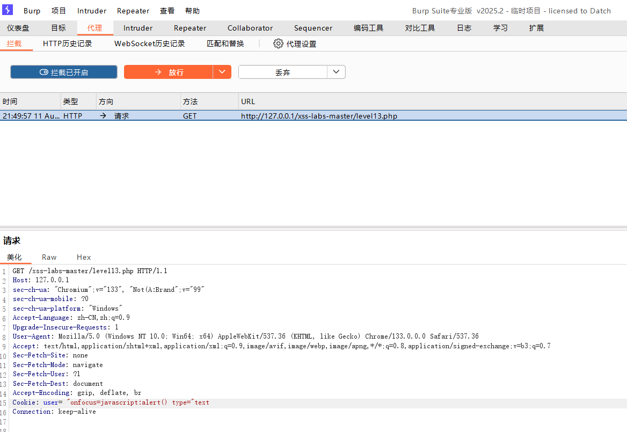The height and width of the screenshot is (432, 627).
Task: Sort by the URL column header
Action: click(x=433, y=101)
